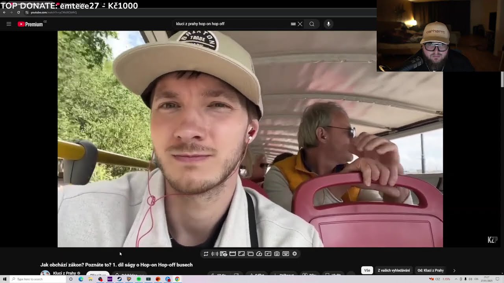Open playback speed gauge icon
The image size is (504, 283).
click(x=259, y=254)
